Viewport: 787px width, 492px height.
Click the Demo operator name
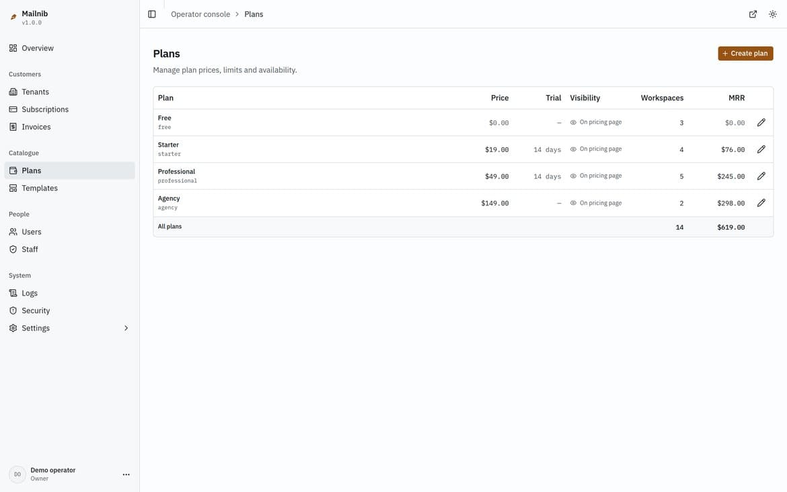pos(52,470)
